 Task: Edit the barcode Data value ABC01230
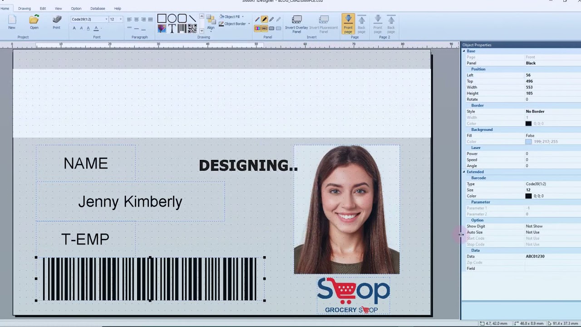tap(553, 256)
